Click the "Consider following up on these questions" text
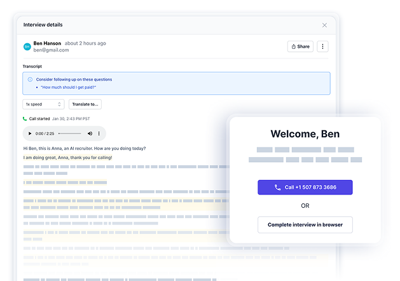Screen dimensions: 400x281 pos(74,79)
